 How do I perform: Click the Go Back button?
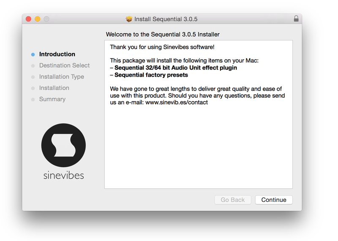[x=233, y=200]
